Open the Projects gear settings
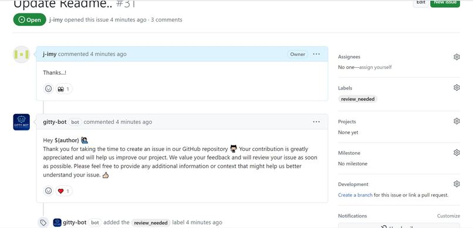The height and width of the screenshot is (228, 473). tap(457, 121)
